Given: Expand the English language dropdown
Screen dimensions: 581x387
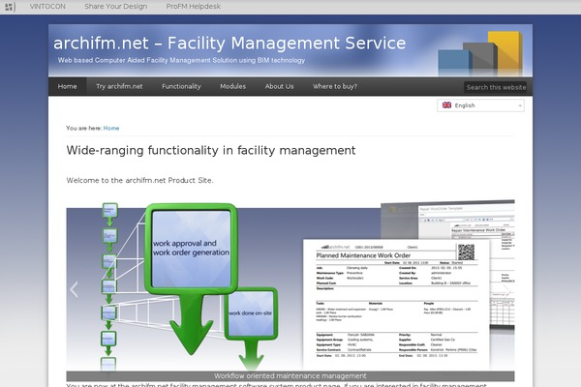Looking at the screenshot, I should tap(480, 105).
